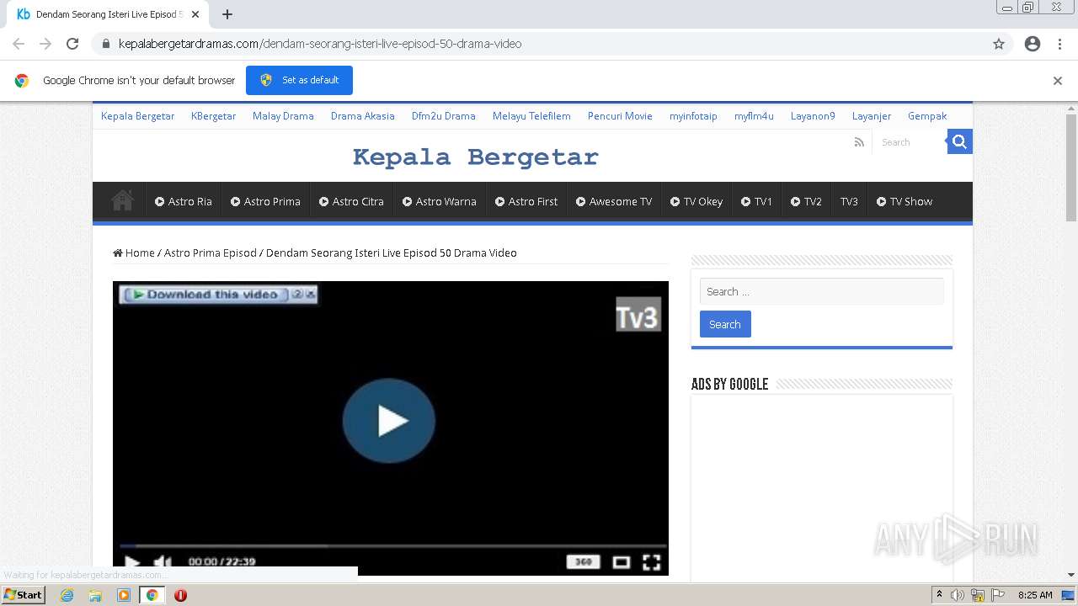Click the large center play button
Image resolution: width=1078 pixels, height=606 pixels.
click(388, 421)
